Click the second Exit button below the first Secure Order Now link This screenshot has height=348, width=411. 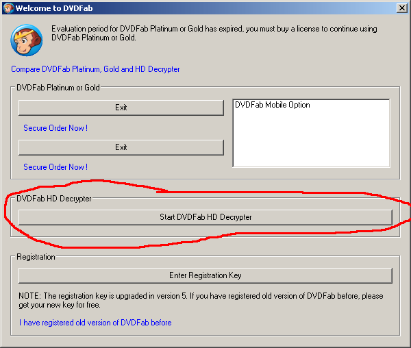coord(121,147)
